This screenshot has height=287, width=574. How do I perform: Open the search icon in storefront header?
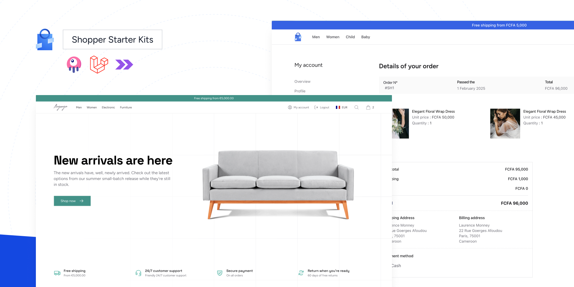(x=356, y=107)
